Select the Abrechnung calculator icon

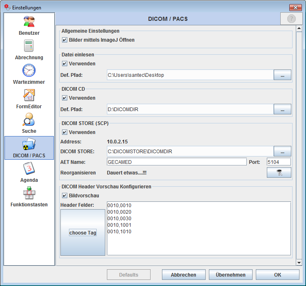tap(29, 46)
